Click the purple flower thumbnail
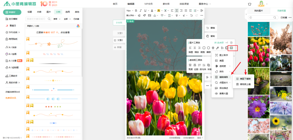The image size is (293, 140). point(259,107)
